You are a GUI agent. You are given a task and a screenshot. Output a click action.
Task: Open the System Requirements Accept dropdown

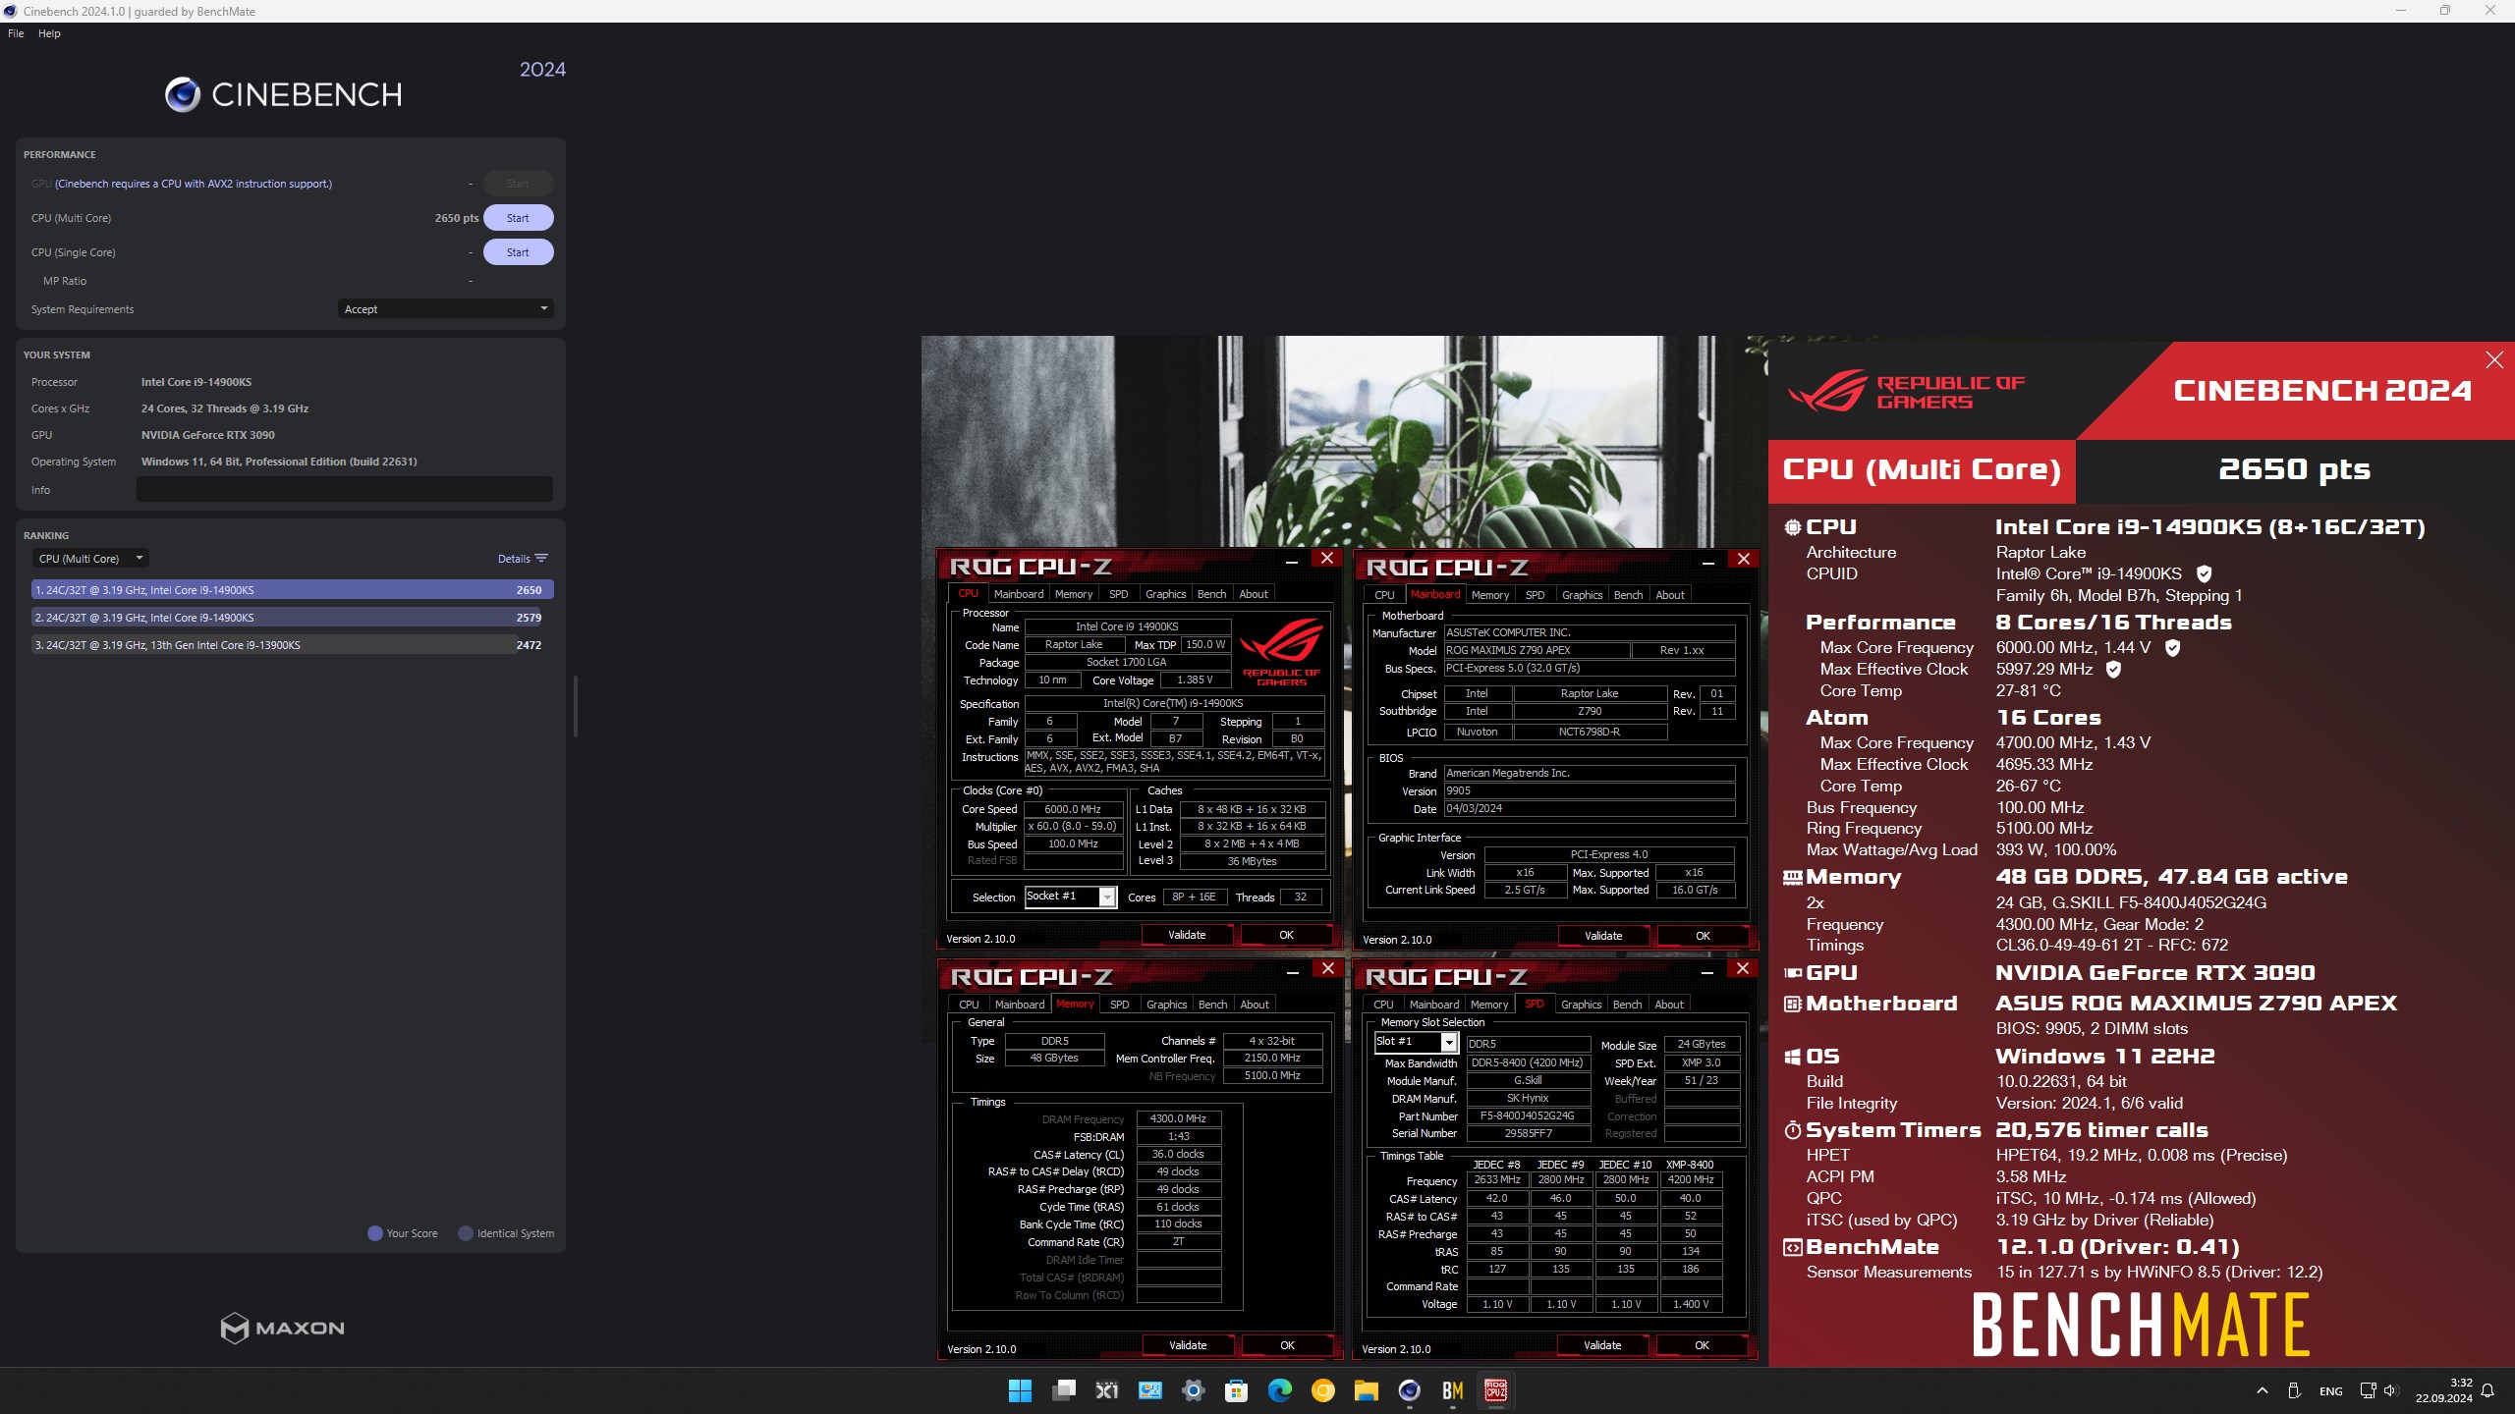pyautogui.click(x=445, y=309)
